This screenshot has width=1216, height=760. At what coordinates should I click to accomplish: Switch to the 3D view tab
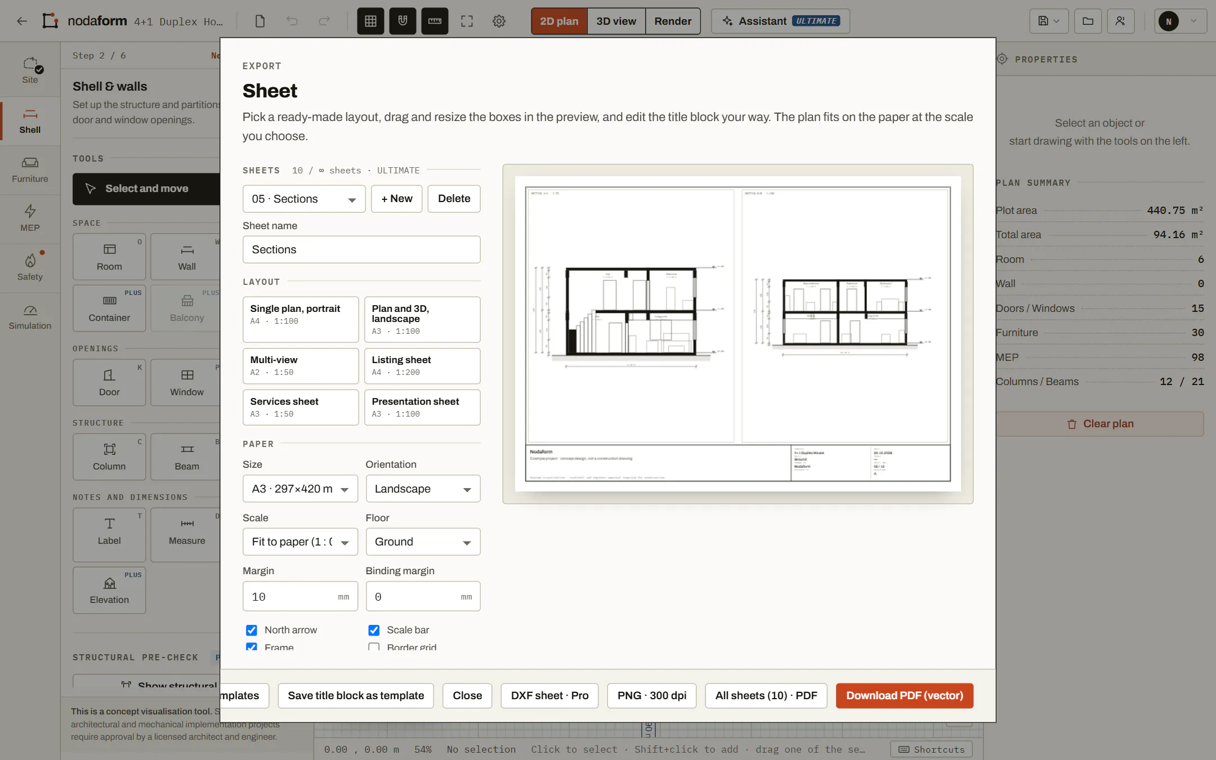click(616, 21)
